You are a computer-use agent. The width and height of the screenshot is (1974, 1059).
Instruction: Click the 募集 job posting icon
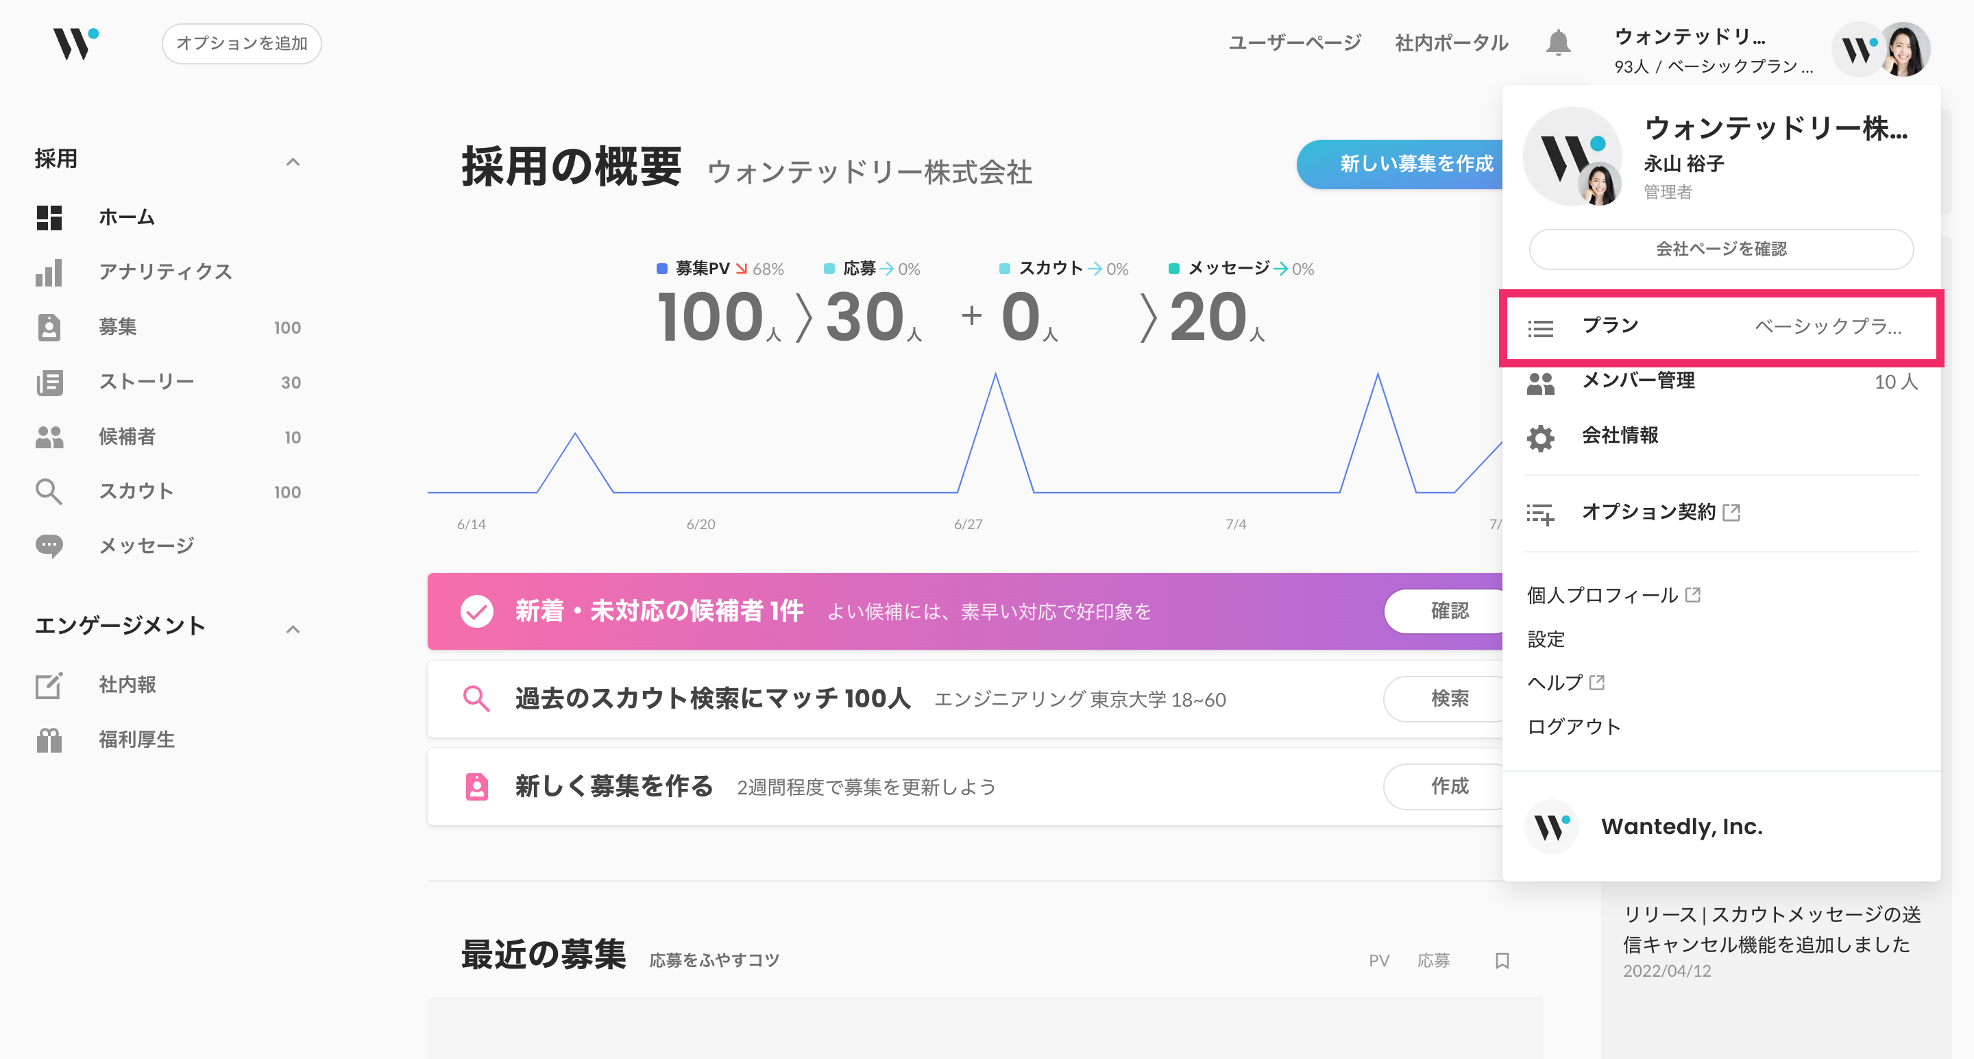click(x=49, y=327)
